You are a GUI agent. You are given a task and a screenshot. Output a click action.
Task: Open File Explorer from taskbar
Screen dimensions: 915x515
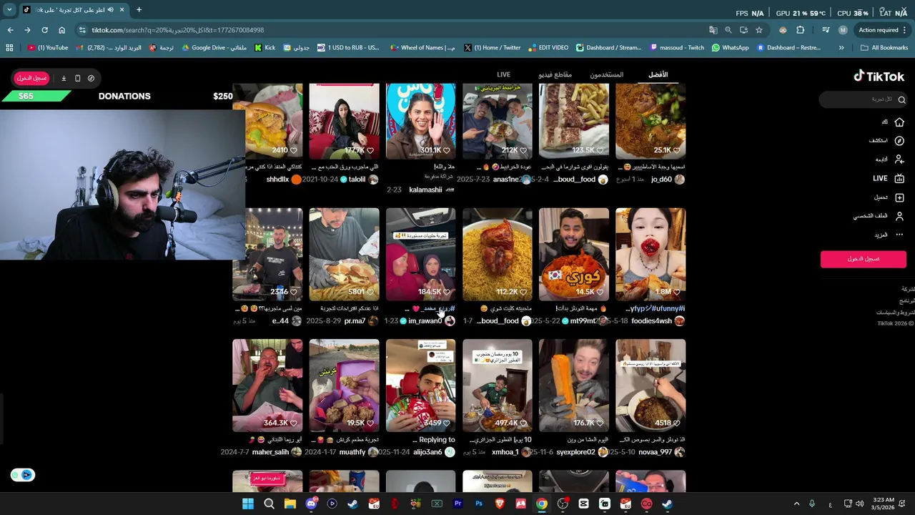(290, 504)
